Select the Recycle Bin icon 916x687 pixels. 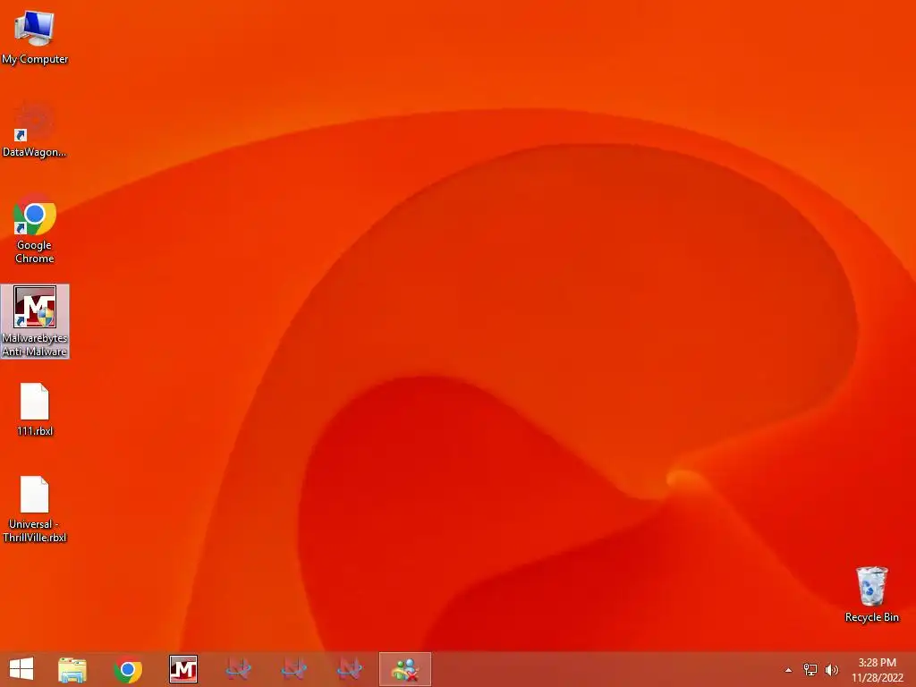click(x=871, y=594)
